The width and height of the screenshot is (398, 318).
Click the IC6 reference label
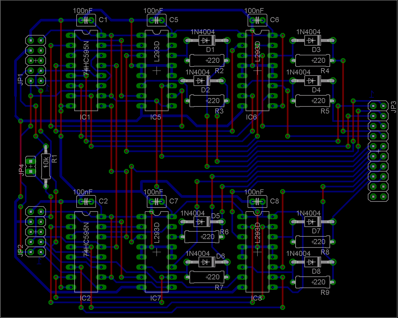click(x=251, y=117)
